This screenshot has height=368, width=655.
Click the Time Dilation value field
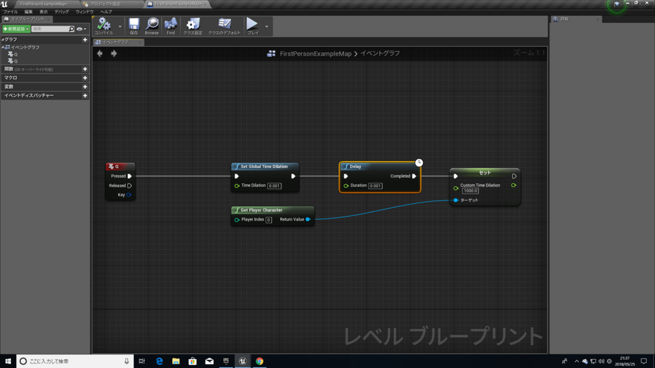[274, 186]
